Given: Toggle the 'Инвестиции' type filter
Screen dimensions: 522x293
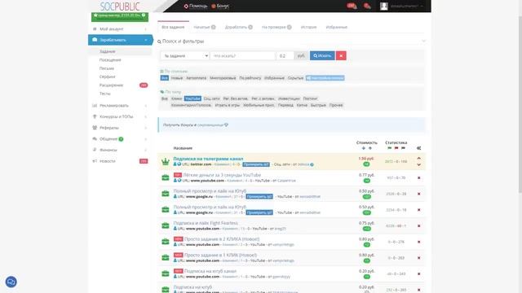Looking at the screenshot, I should tap(289, 98).
